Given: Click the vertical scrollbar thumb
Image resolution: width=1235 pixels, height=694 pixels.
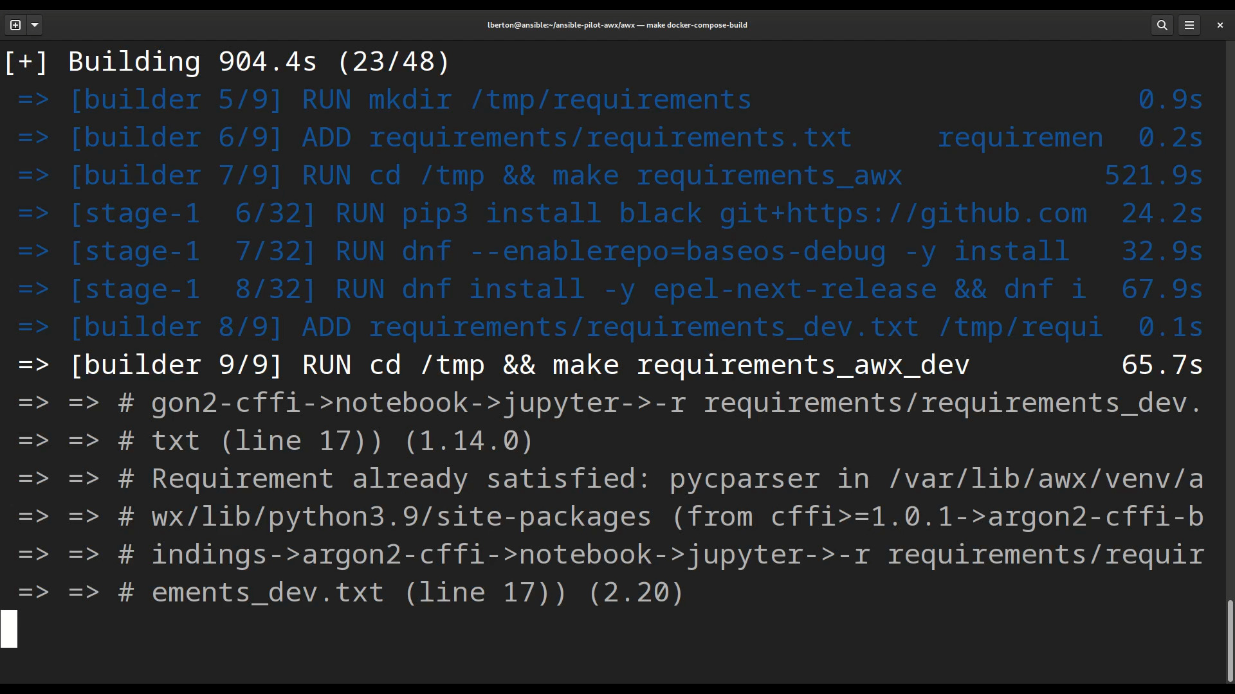Looking at the screenshot, I should pyautogui.click(x=1230, y=640).
